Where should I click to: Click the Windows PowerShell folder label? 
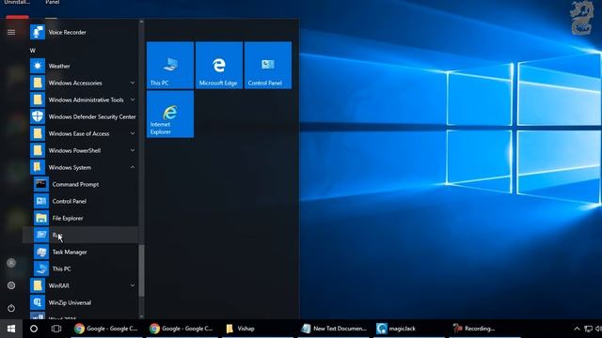click(74, 150)
